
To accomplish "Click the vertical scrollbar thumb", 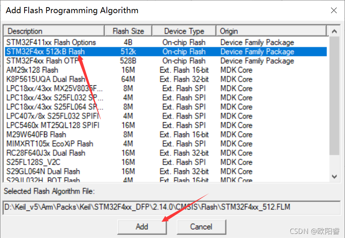I will (x=334, y=96).
